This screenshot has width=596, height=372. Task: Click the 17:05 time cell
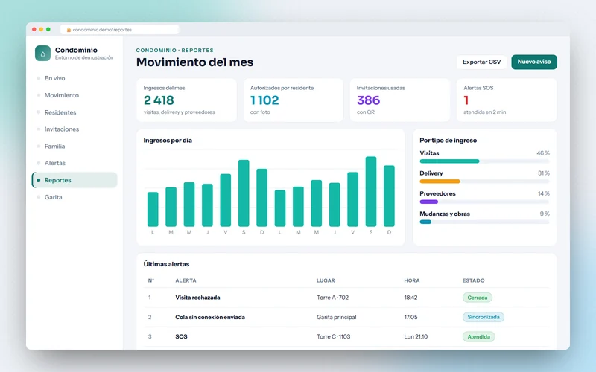[x=410, y=318]
